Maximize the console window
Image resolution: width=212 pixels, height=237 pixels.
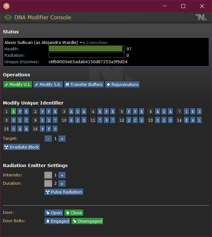coord(183,6)
